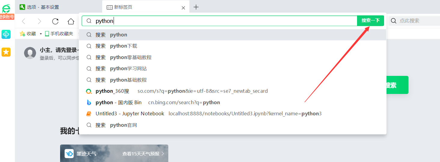
Task: Select suggestion python基础教程
Action: coord(233,80)
